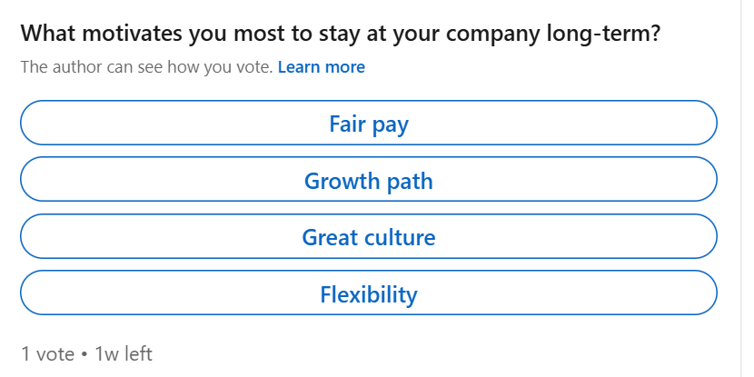This screenshot has width=754, height=377.
Task: Click the author visibility notice text
Action: click(145, 67)
